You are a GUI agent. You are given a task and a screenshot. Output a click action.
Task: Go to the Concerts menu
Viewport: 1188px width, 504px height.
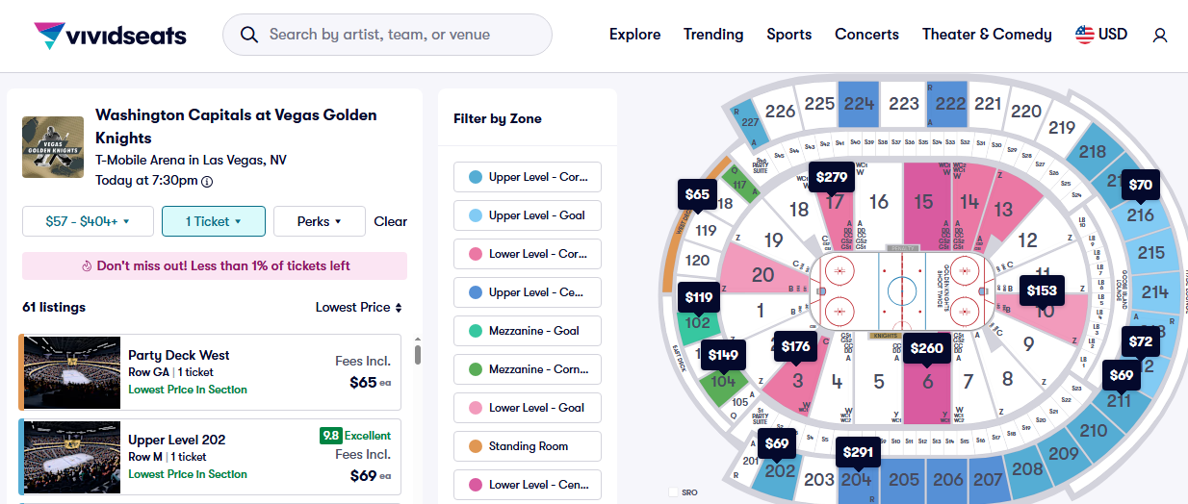tap(866, 35)
